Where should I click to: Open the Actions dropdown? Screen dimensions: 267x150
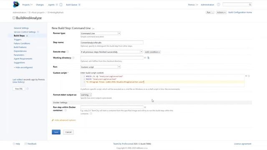point(221,12)
